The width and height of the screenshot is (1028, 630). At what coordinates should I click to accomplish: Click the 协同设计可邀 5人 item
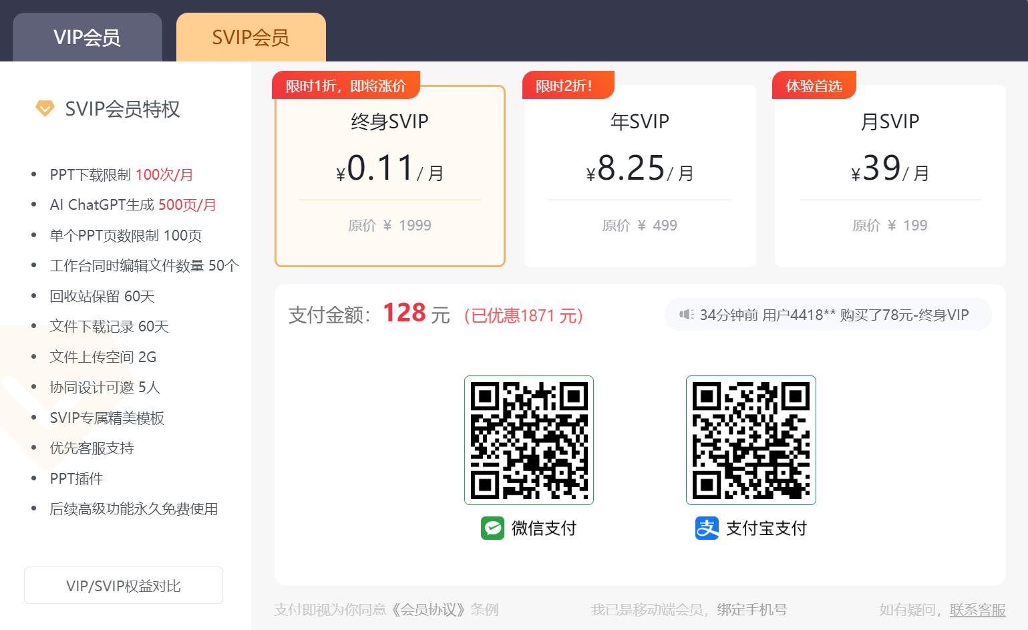pos(105,387)
